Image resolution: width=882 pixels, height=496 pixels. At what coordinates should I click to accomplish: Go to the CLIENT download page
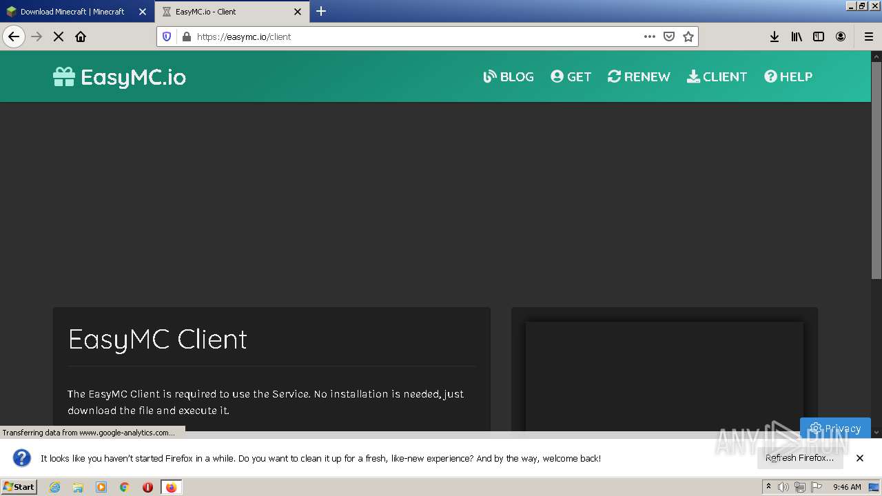717,76
